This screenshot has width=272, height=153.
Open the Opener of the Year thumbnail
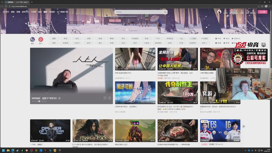(x=50, y=131)
